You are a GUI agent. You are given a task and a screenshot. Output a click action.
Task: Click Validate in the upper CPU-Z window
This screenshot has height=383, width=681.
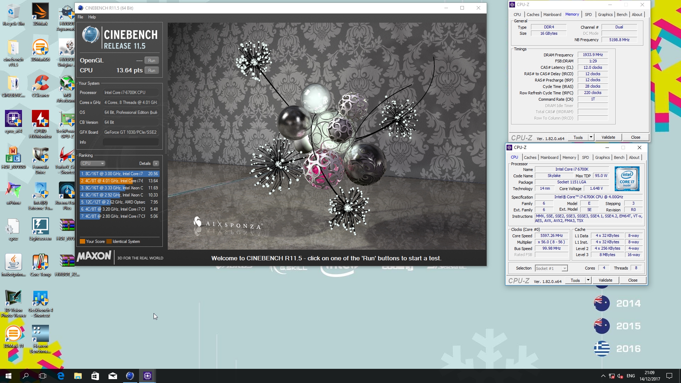pyautogui.click(x=608, y=138)
